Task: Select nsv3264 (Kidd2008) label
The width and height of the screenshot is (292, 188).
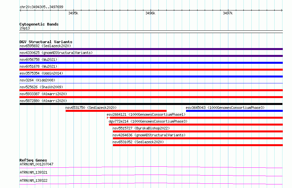Action: pyautogui.click(x=37, y=80)
